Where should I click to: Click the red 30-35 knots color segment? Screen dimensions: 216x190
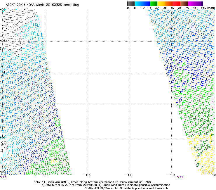(x=176, y=4)
